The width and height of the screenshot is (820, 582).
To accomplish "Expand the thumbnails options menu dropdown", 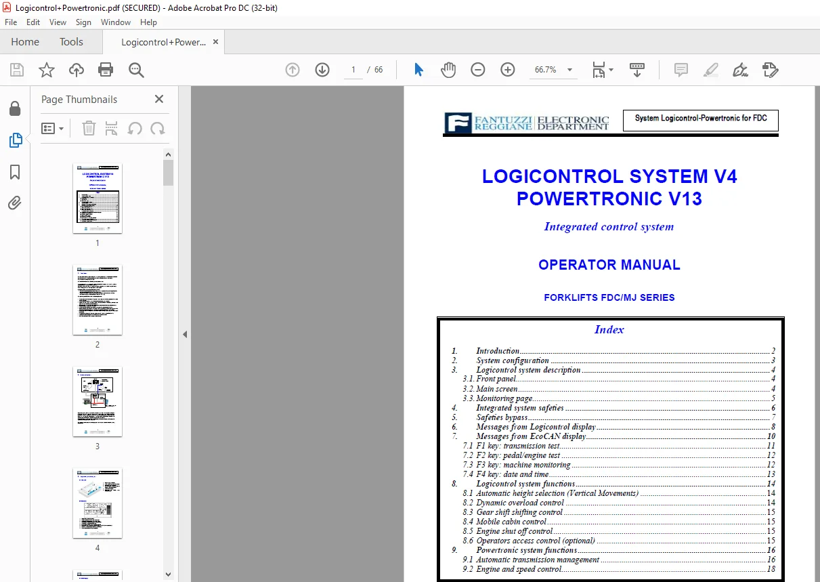I will [53, 128].
